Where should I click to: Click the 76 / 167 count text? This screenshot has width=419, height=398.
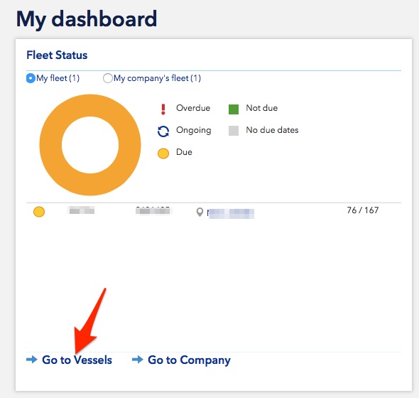pyautogui.click(x=363, y=210)
